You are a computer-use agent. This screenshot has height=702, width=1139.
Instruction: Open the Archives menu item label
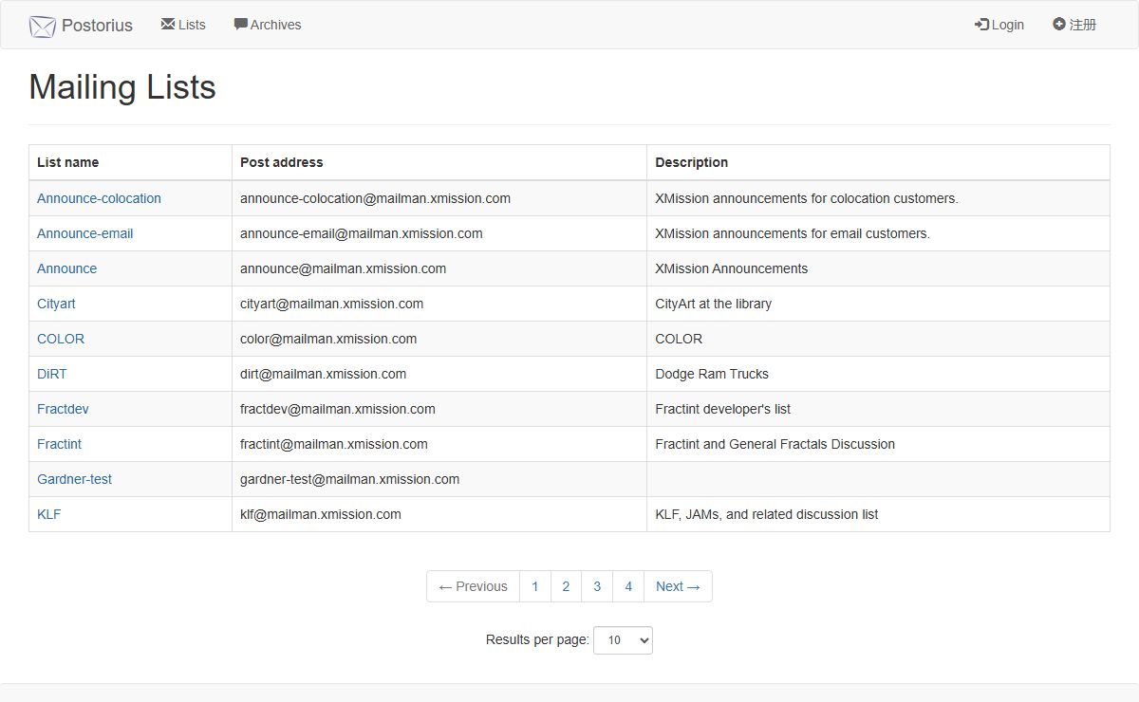[x=276, y=25]
